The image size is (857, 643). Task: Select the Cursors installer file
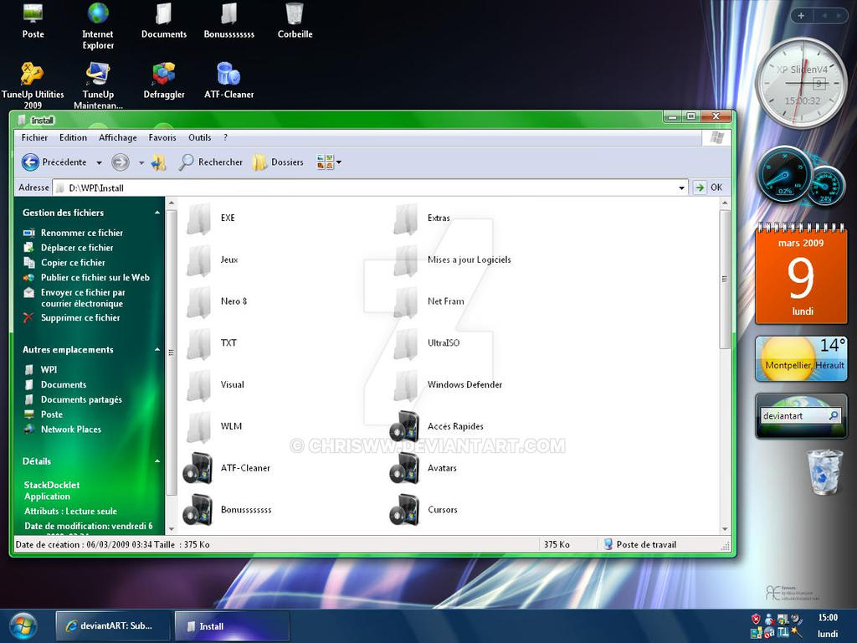tap(423, 510)
